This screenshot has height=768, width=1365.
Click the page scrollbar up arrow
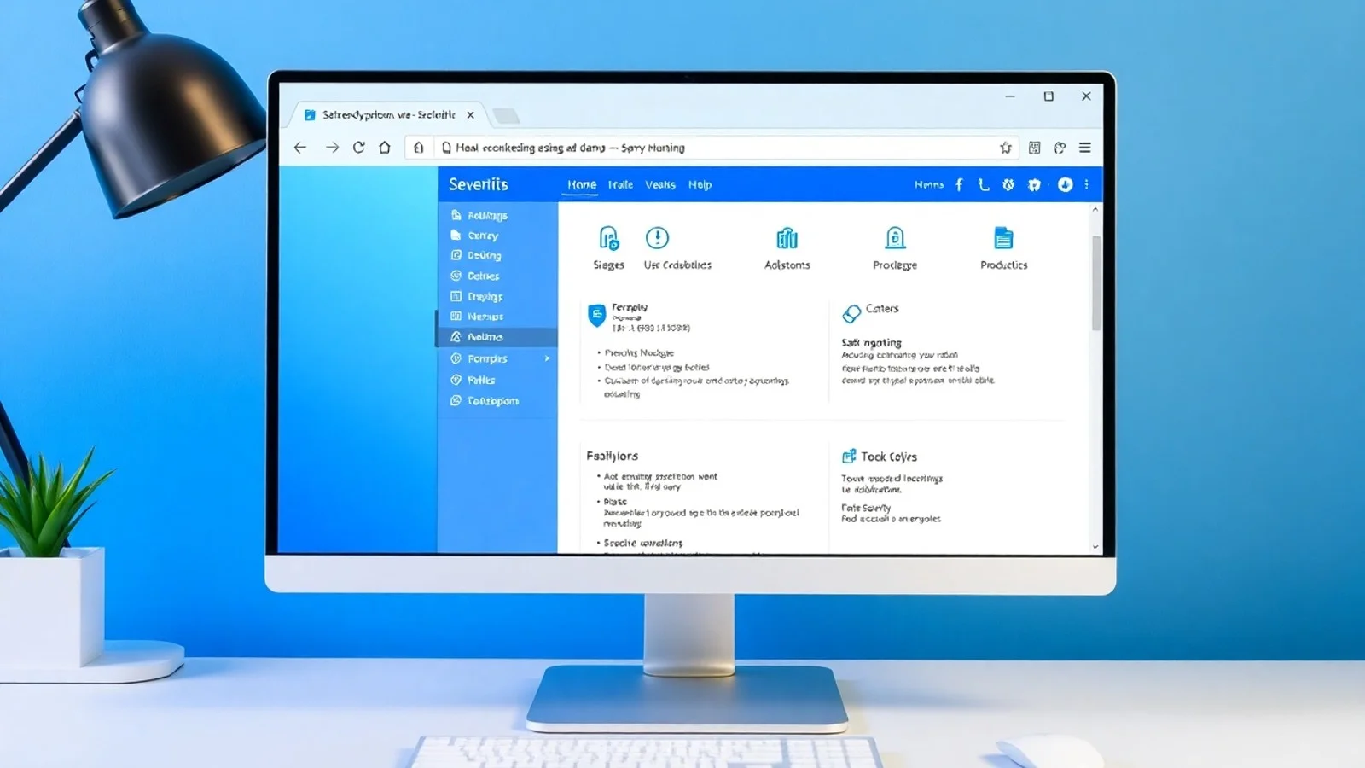pyautogui.click(x=1095, y=209)
